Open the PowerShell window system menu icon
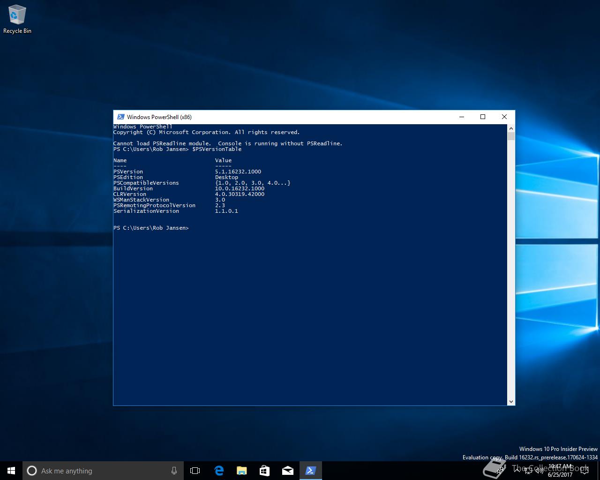Image resolution: width=600 pixels, height=480 pixels. [120, 117]
